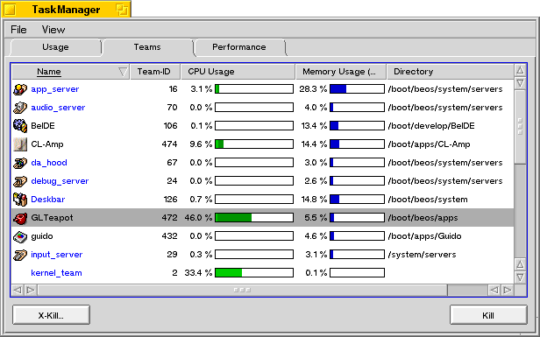Click the Deskbar icon
Image resolution: width=540 pixels, height=337 pixels.
click(20, 200)
